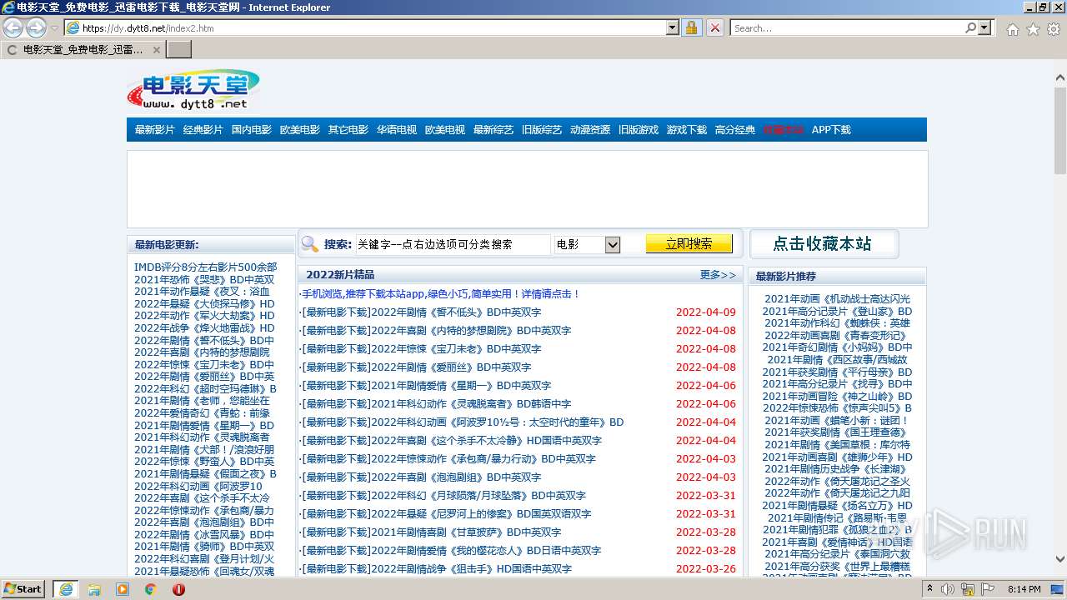1067x600 pixels.
Task: Open 2021年动画《机动战士高达闪光 link
Action: pyautogui.click(x=837, y=299)
